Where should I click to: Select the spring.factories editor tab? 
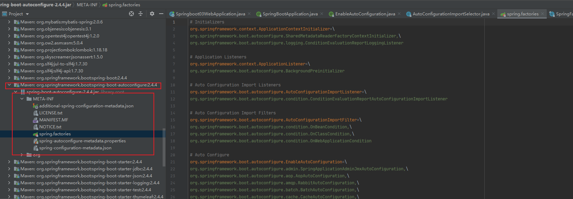[x=523, y=14]
